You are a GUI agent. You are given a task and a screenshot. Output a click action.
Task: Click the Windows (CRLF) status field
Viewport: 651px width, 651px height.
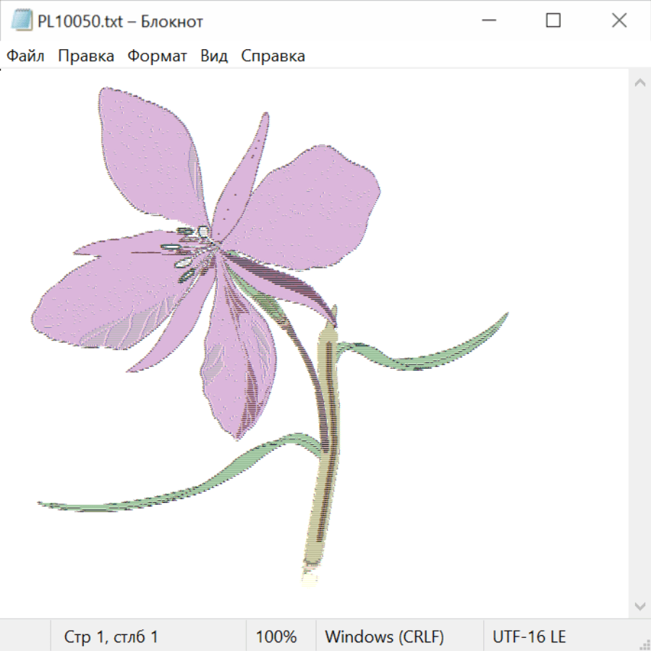(x=384, y=637)
